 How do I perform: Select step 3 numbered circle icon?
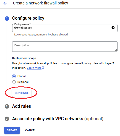[7, 119]
